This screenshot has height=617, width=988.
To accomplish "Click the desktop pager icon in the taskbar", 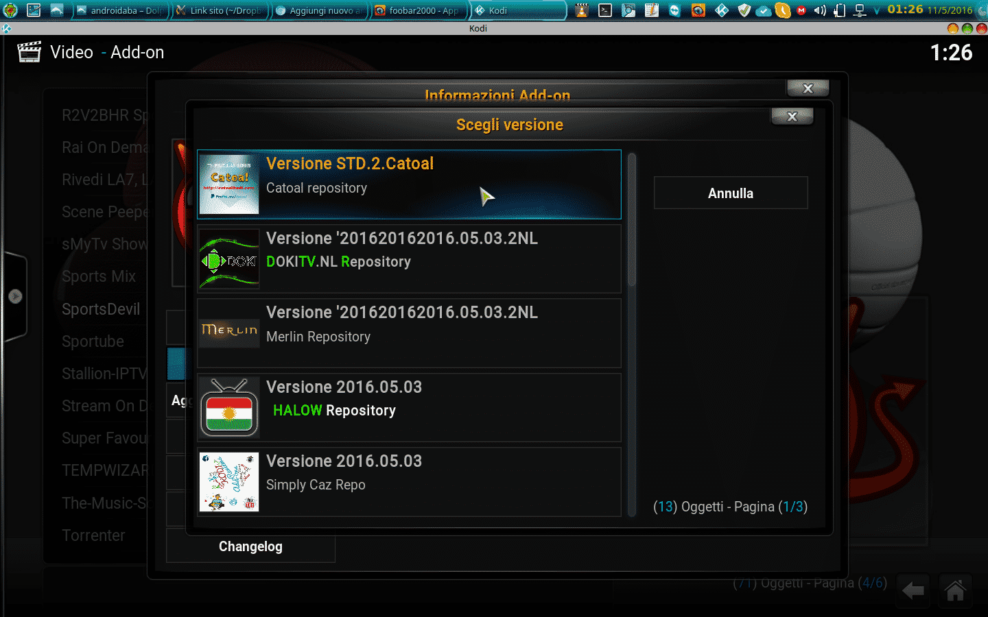I will tap(34, 10).
